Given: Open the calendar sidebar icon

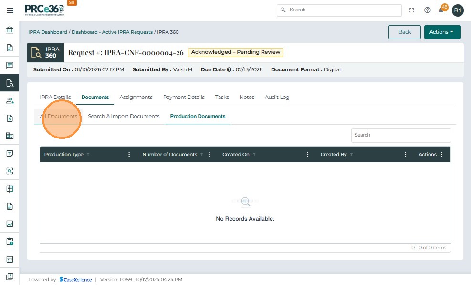Looking at the screenshot, I should [10, 259].
